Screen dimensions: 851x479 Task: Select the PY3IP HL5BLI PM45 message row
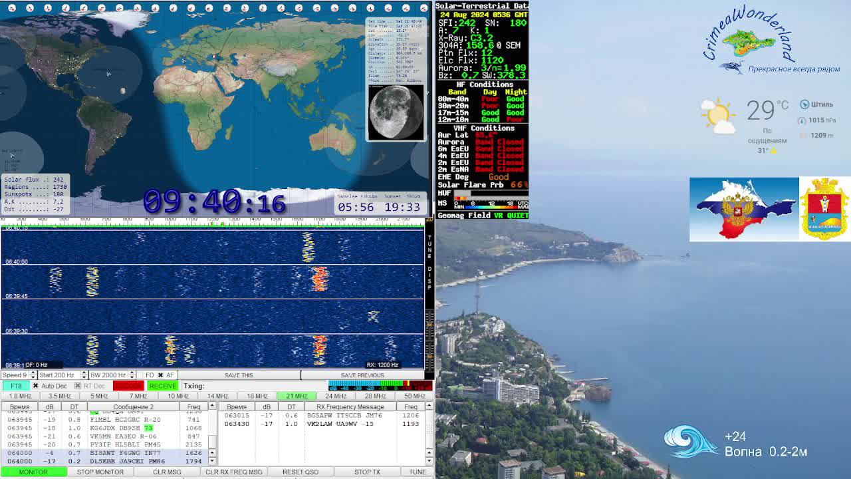[x=105, y=444]
